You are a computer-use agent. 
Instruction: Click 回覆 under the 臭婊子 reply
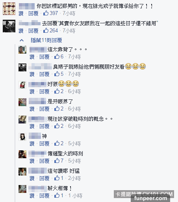point(44,74)
